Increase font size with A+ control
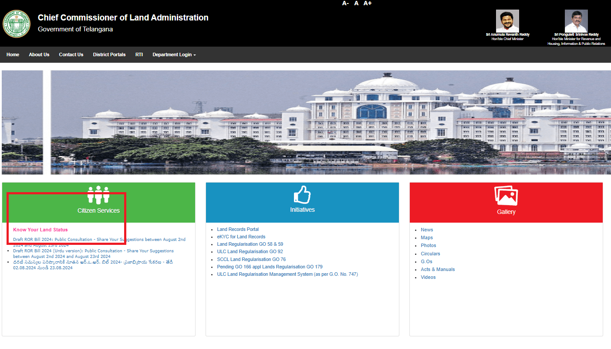This screenshot has height=349, width=611. point(368,3)
